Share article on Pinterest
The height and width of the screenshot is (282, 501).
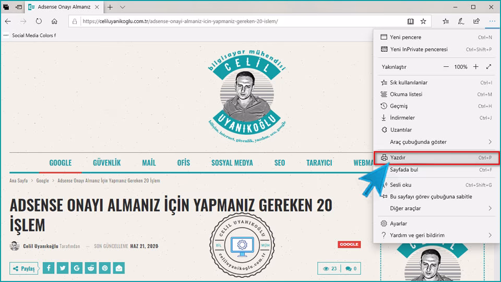point(105,268)
